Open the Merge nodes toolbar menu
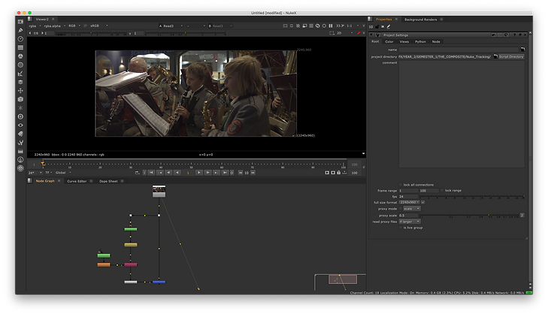The width and height of the screenshot is (548, 314). click(20, 82)
